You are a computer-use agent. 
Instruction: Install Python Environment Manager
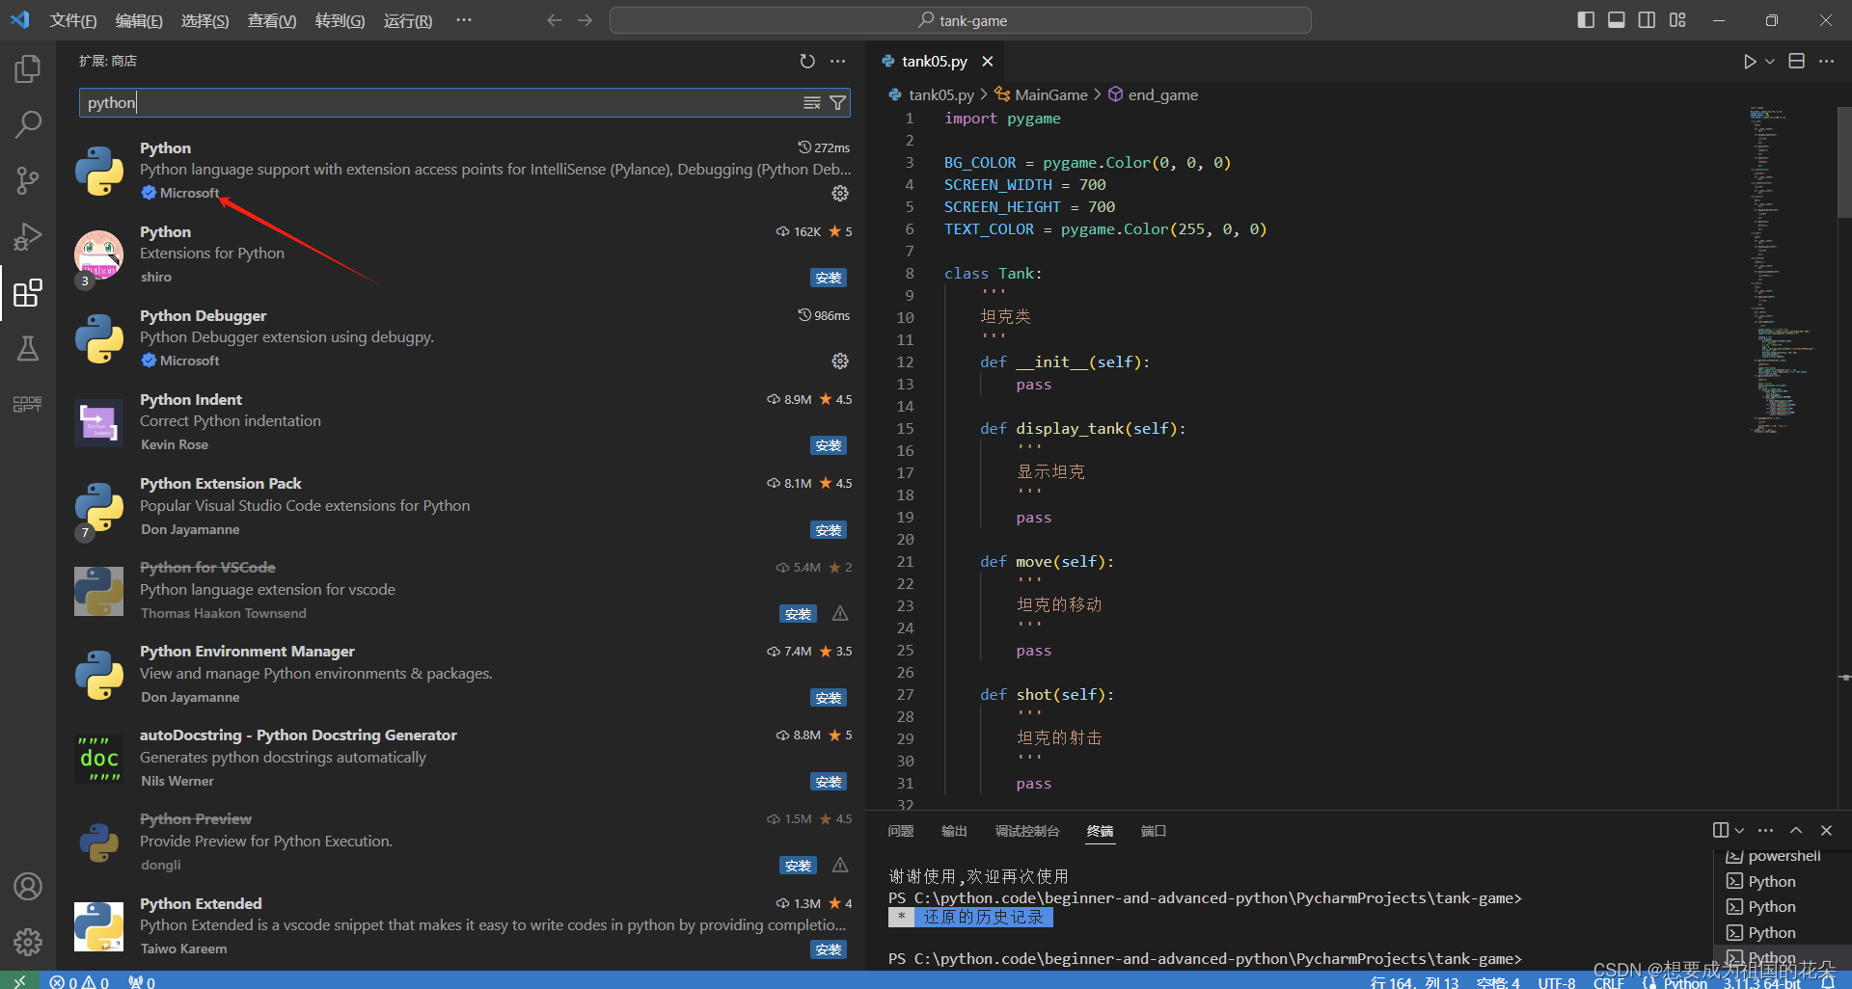tap(829, 698)
